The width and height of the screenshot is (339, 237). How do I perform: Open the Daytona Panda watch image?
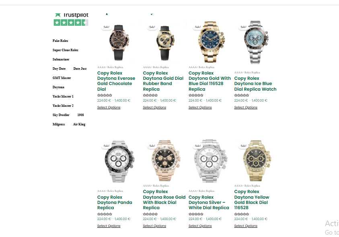(x=119, y=161)
